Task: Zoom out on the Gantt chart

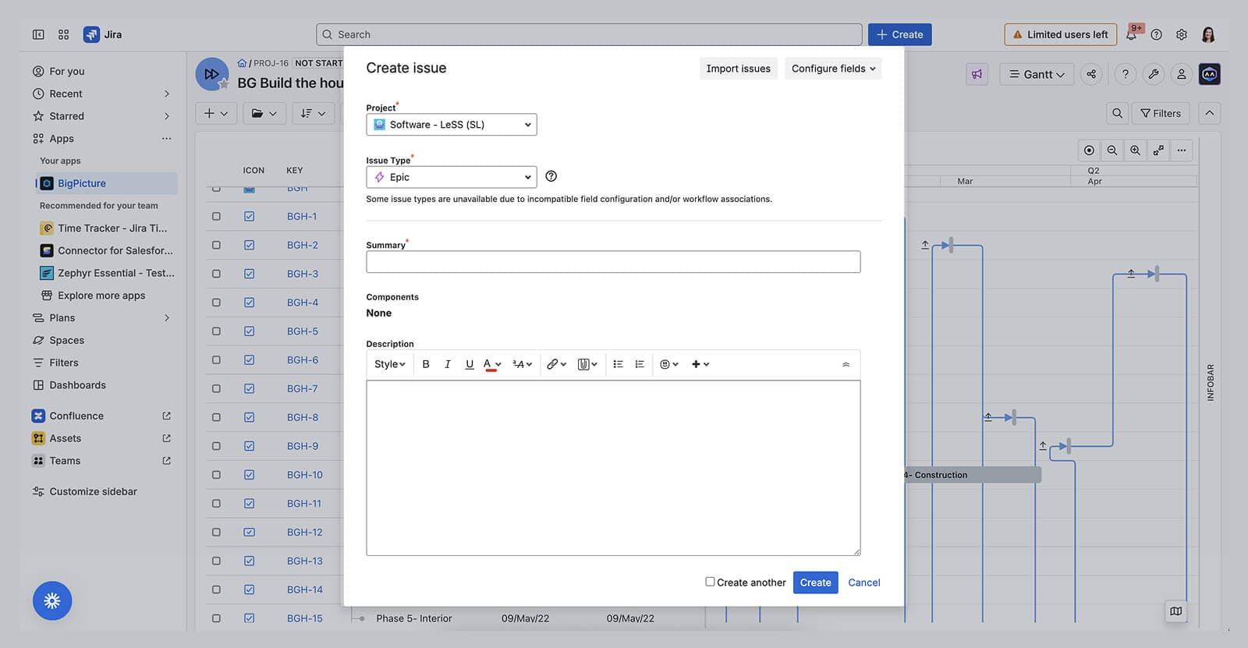Action: pos(1112,150)
